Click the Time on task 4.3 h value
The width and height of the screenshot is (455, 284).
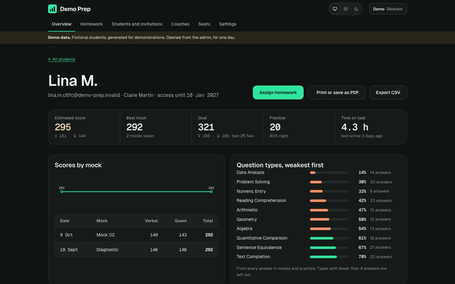tap(355, 127)
